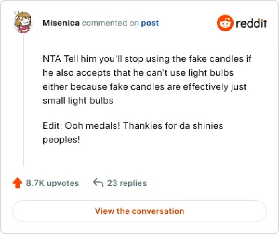Click the reply arrow icon
The width and height of the screenshot is (279, 234).
[x=98, y=183]
